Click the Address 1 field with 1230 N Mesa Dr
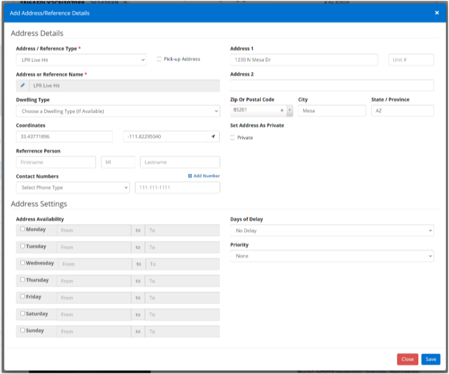This screenshot has width=449, height=374. [x=304, y=60]
